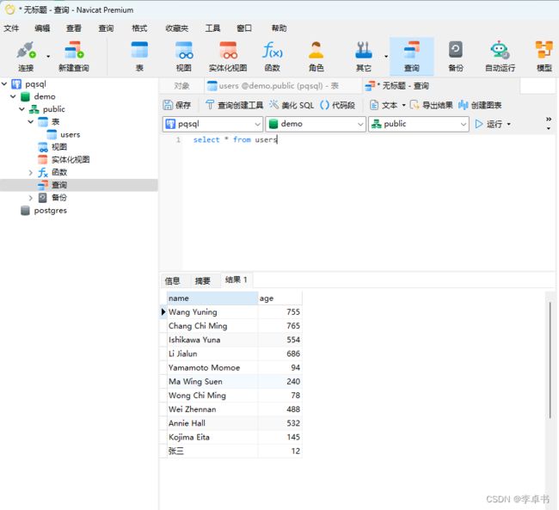The width and height of the screenshot is (559, 510).
Task: Collapse the pqsql connection node
Action: [x=4, y=83]
